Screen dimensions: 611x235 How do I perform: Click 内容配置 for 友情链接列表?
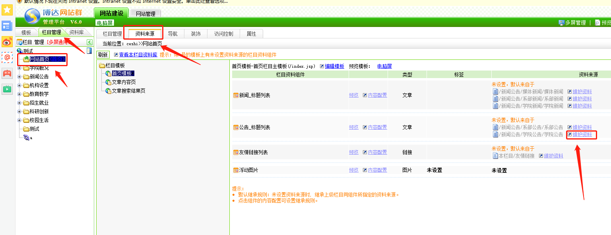[377, 153]
